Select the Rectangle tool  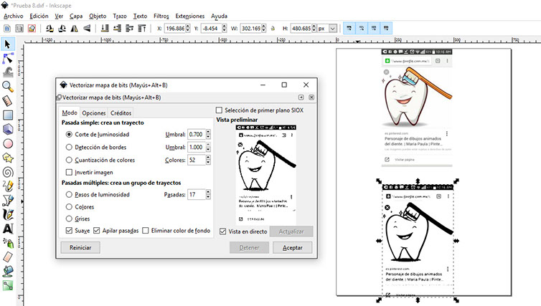pos(8,115)
